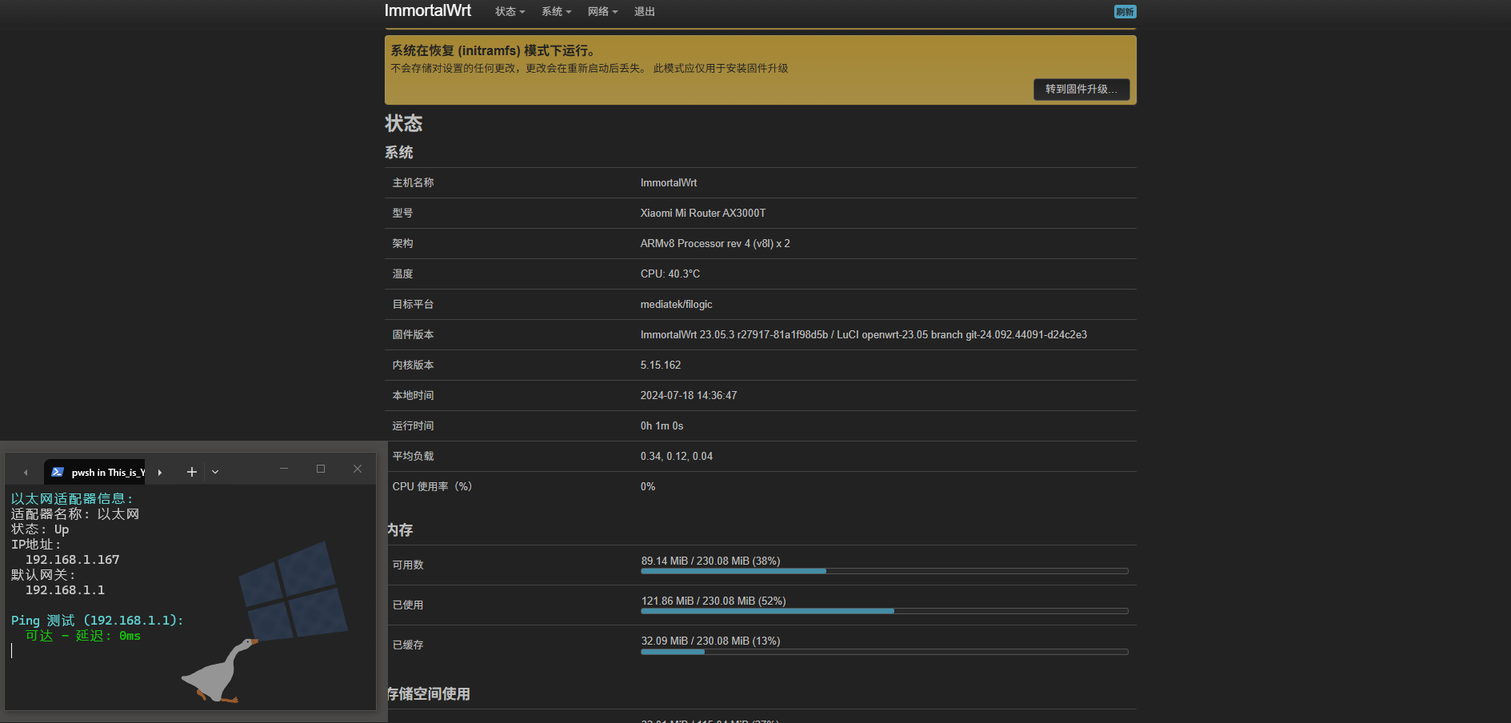Viewport: 1511px width, 723px height.
Task: Minimize the terminal window
Action: point(284,469)
